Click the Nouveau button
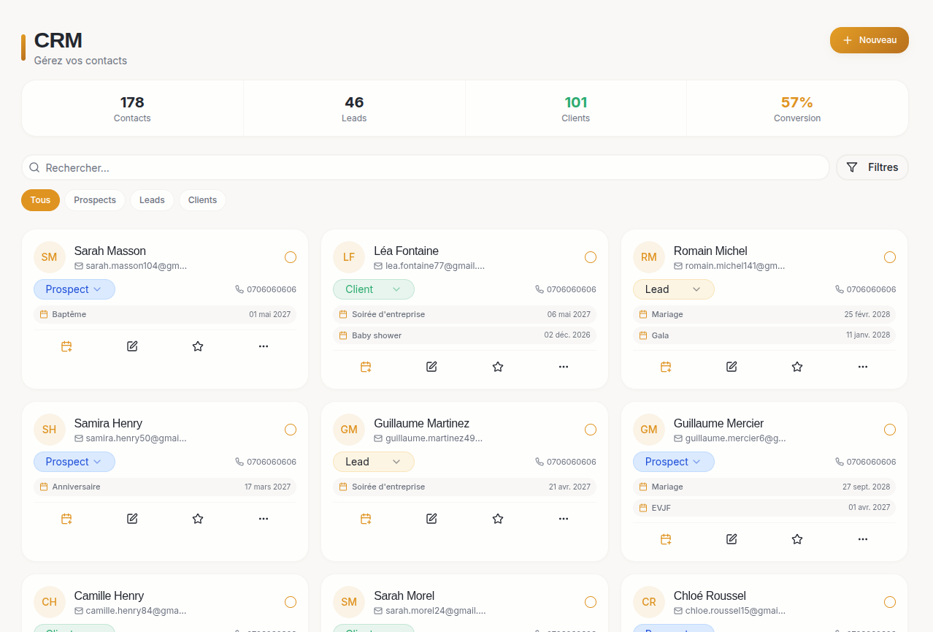The image size is (933, 632). (x=869, y=40)
